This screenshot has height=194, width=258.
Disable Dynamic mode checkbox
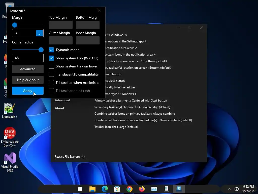pyautogui.click(x=51, y=50)
